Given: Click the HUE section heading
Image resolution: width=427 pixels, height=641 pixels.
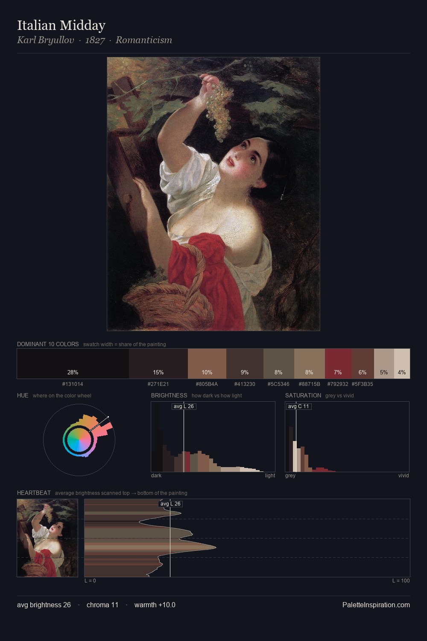Looking at the screenshot, I should click(x=23, y=395).
